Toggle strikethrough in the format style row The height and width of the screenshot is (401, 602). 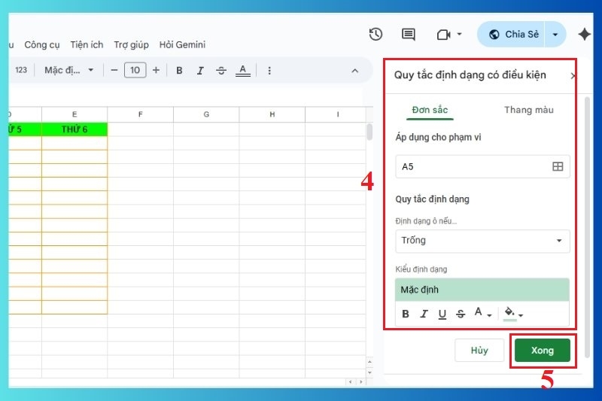point(461,314)
